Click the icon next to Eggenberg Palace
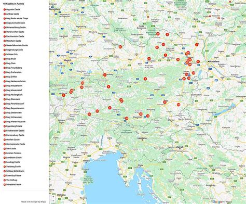This screenshot has width=246, height=204. [5, 126]
